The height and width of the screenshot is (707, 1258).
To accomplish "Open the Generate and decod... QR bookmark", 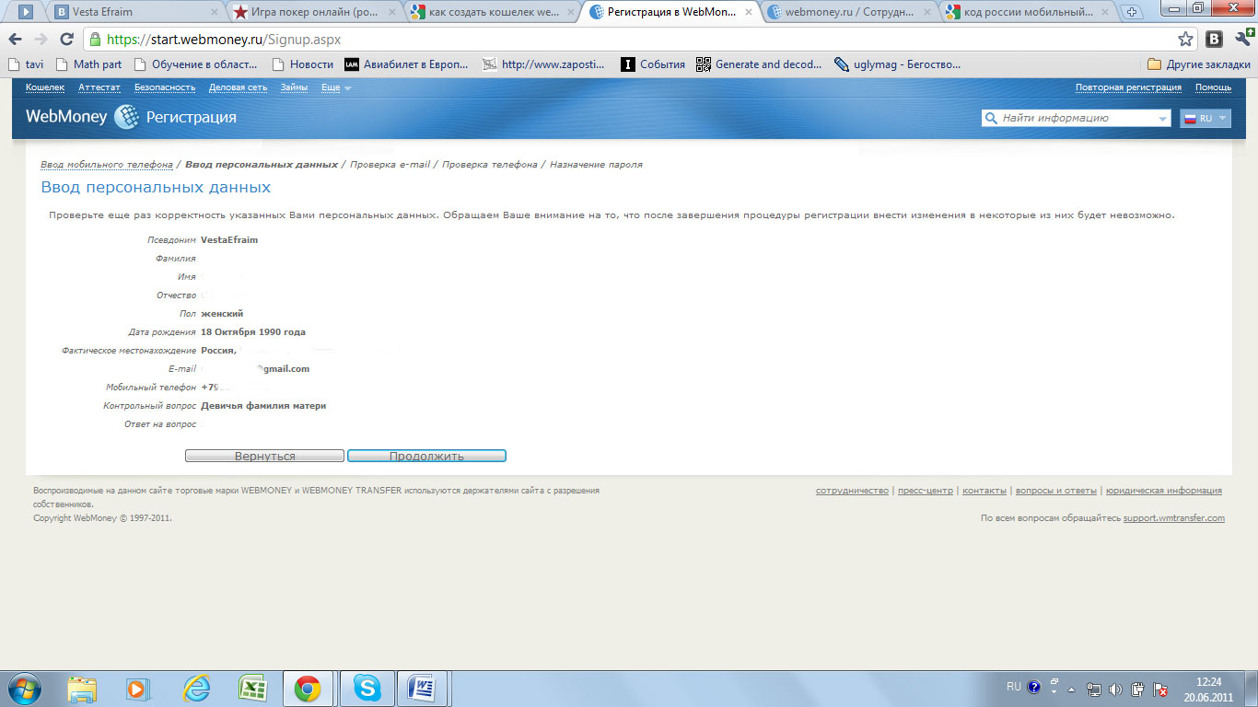I will 759,64.
